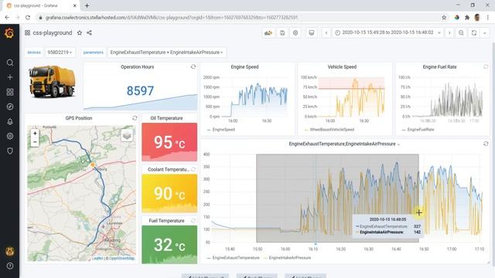This screenshot has width=495, height=278.
Task: Shift time range backward arrow
Action: pyautogui.click(x=326, y=32)
